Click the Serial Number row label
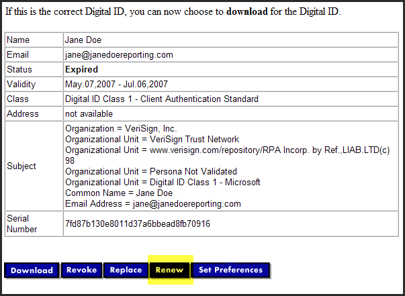 [22, 224]
